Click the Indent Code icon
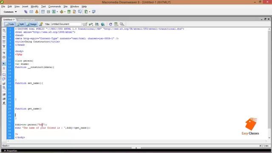This screenshot has height=153, width=272. [x=4, y=94]
